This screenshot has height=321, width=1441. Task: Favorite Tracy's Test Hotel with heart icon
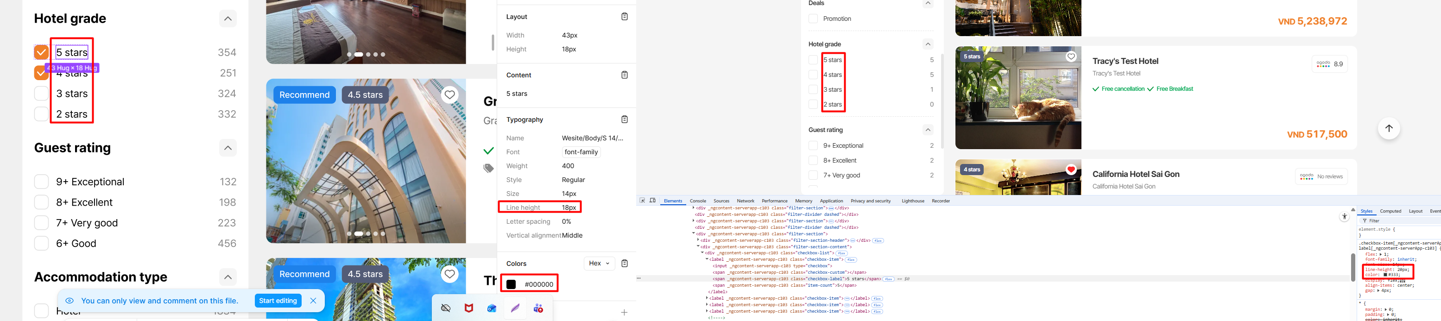1071,57
